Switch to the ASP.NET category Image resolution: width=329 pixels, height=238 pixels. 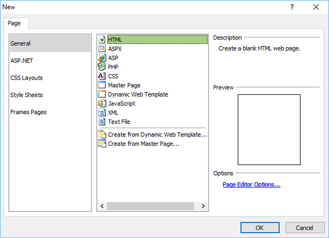(22, 60)
